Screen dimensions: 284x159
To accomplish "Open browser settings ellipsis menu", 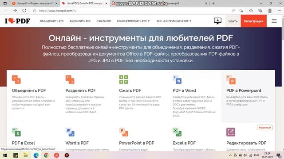I will tap(279, 11).
